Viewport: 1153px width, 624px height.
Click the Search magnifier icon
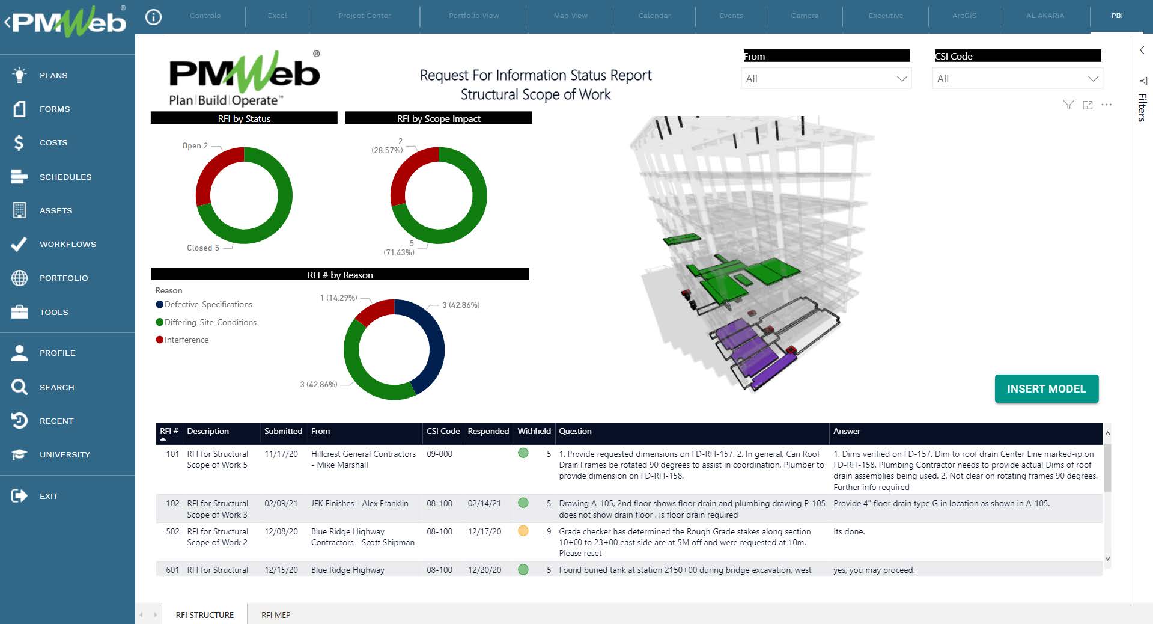click(x=19, y=387)
